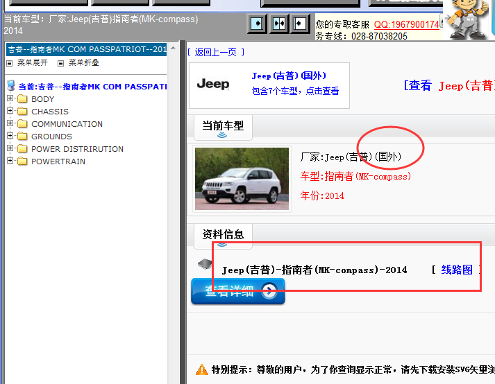Expand the BODY folder
Screen dimensions: 495x384
pos(10,98)
